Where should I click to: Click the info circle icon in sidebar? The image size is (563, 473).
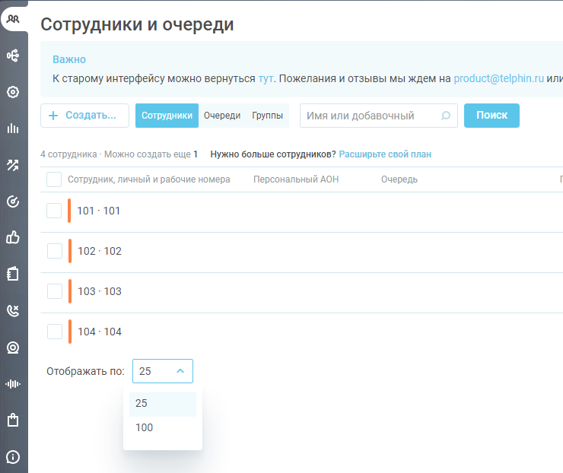tap(13, 457)
